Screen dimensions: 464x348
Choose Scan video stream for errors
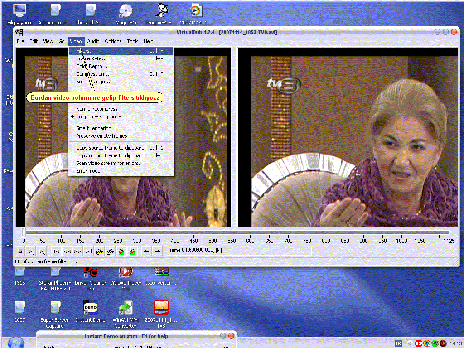pyautogui.click(x=121, y=163)
